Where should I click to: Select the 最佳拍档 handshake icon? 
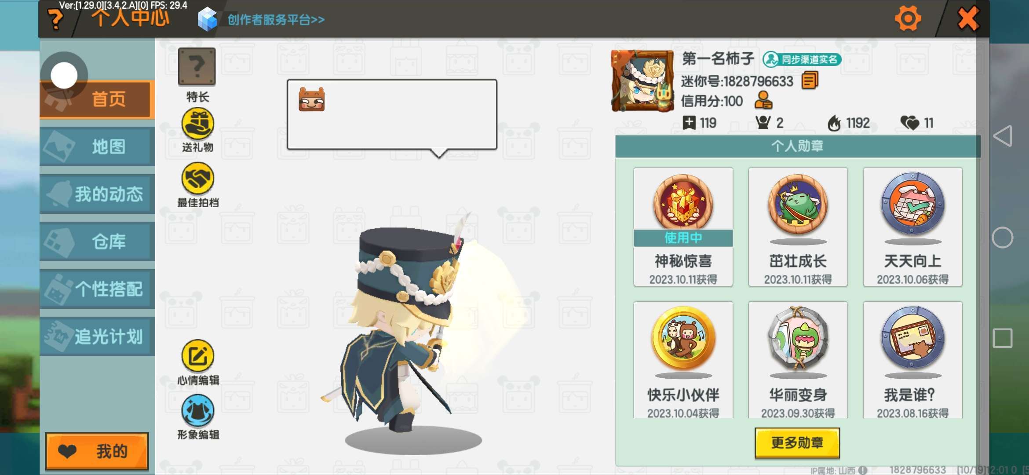[197, 179]
